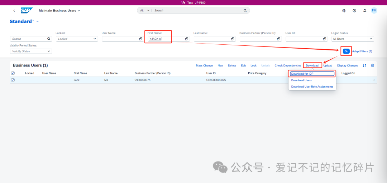
Task: Click the cell CB9980000075
Action: pyautogui.click(x=216, y=80)
